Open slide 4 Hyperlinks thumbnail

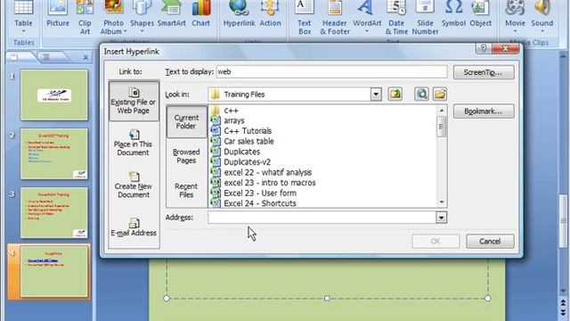pyautogui.click(x=54, y=271)
